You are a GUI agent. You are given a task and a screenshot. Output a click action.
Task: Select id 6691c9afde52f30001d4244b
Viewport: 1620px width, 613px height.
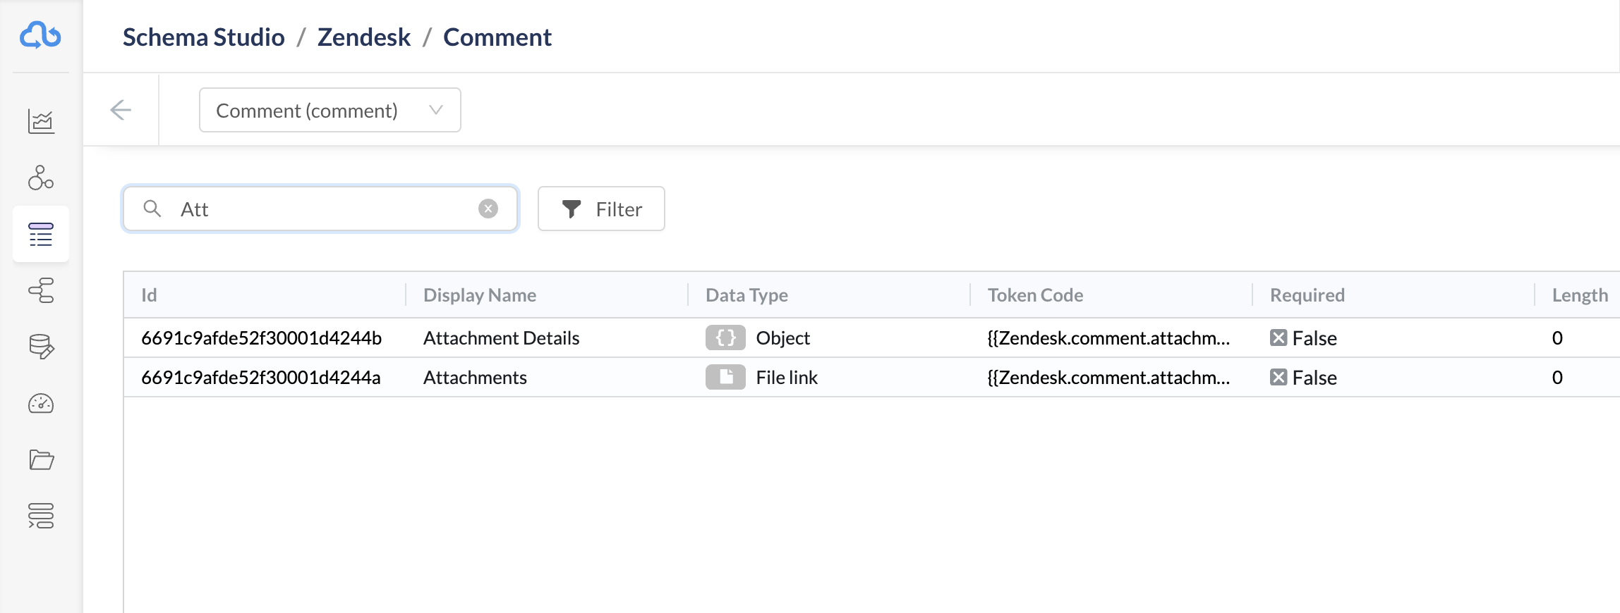[x=261, y=338]
